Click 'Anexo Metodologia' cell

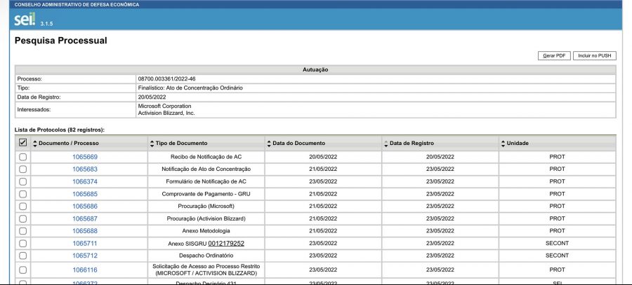coord(206,231)
